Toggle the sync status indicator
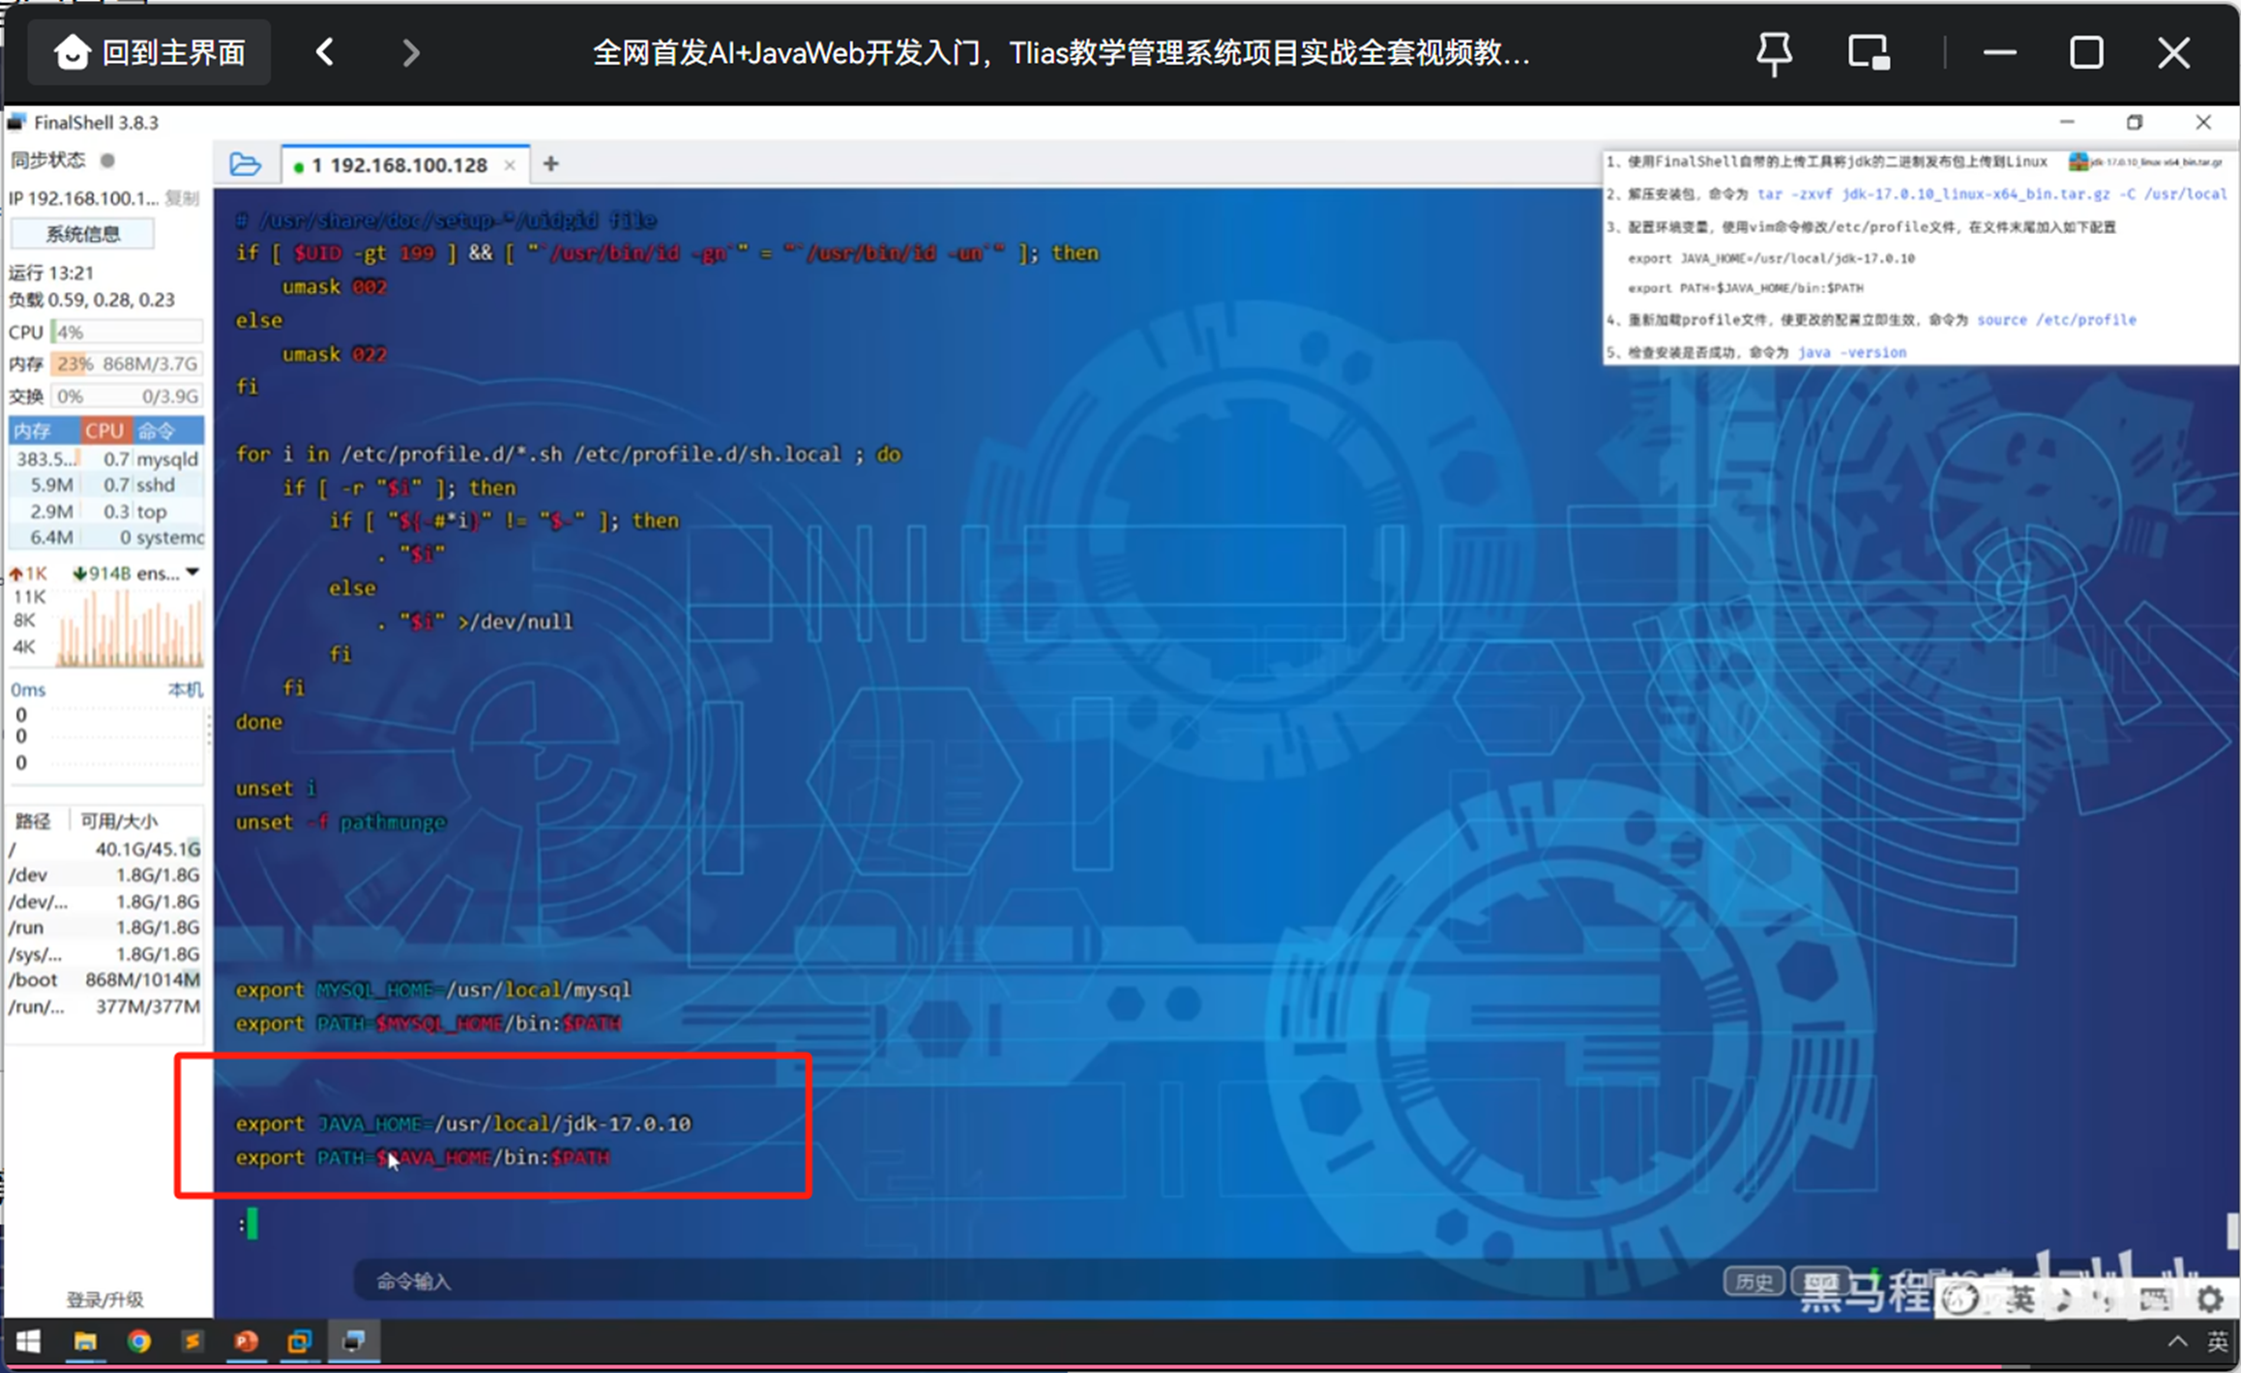 pyautogui.click(x=107, y=161)
